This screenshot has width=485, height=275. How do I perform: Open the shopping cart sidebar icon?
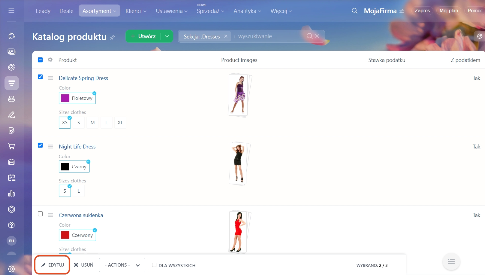click(x=11, y=146)
